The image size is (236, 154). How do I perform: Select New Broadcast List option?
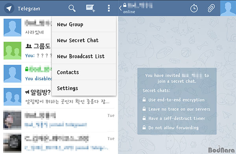click(84, 56)
